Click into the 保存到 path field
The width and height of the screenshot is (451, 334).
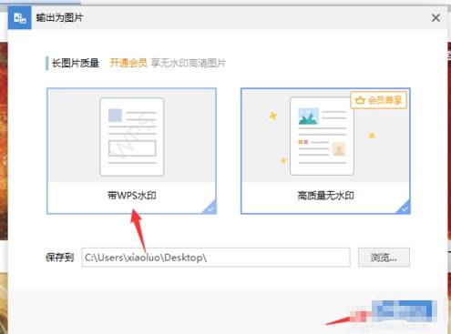[x=216, y=258]
